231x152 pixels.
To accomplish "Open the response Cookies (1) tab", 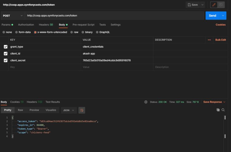I will [17, 102].
